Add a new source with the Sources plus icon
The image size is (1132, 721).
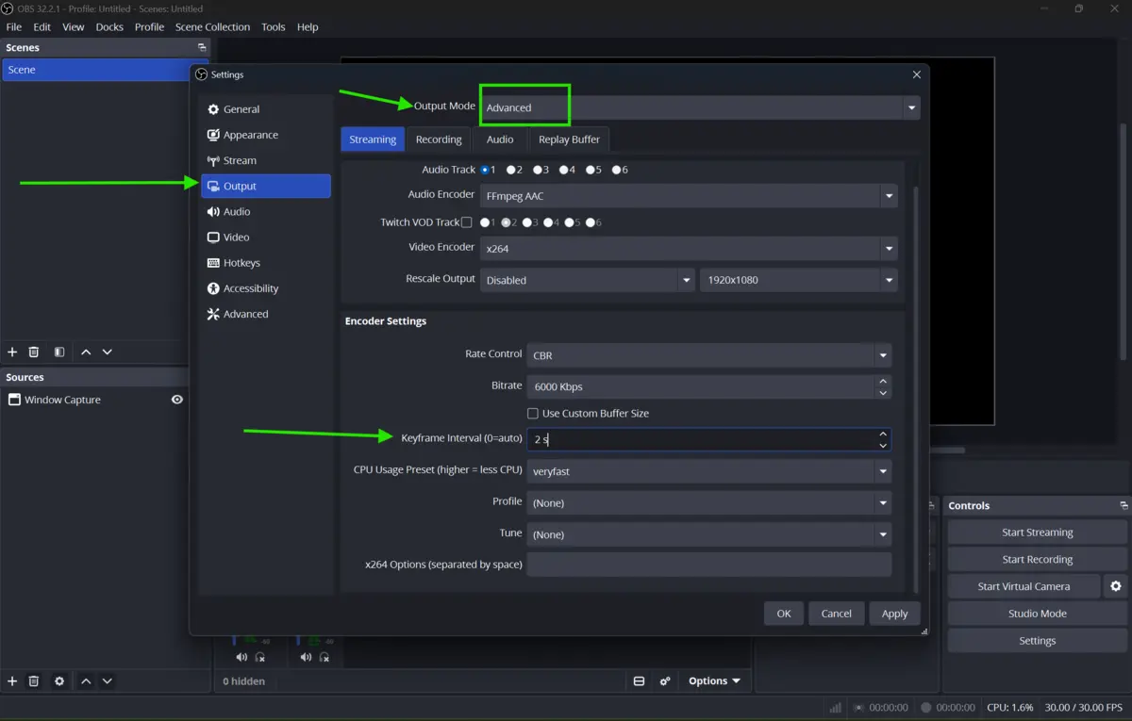click(12, 680)
